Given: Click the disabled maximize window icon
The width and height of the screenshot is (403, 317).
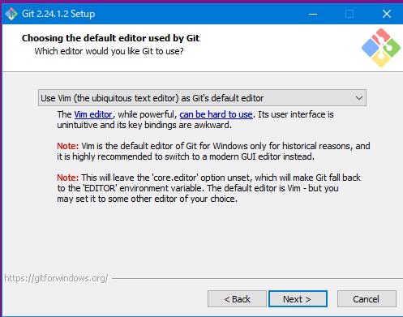Looking at the screenshot, I should 349,14.
